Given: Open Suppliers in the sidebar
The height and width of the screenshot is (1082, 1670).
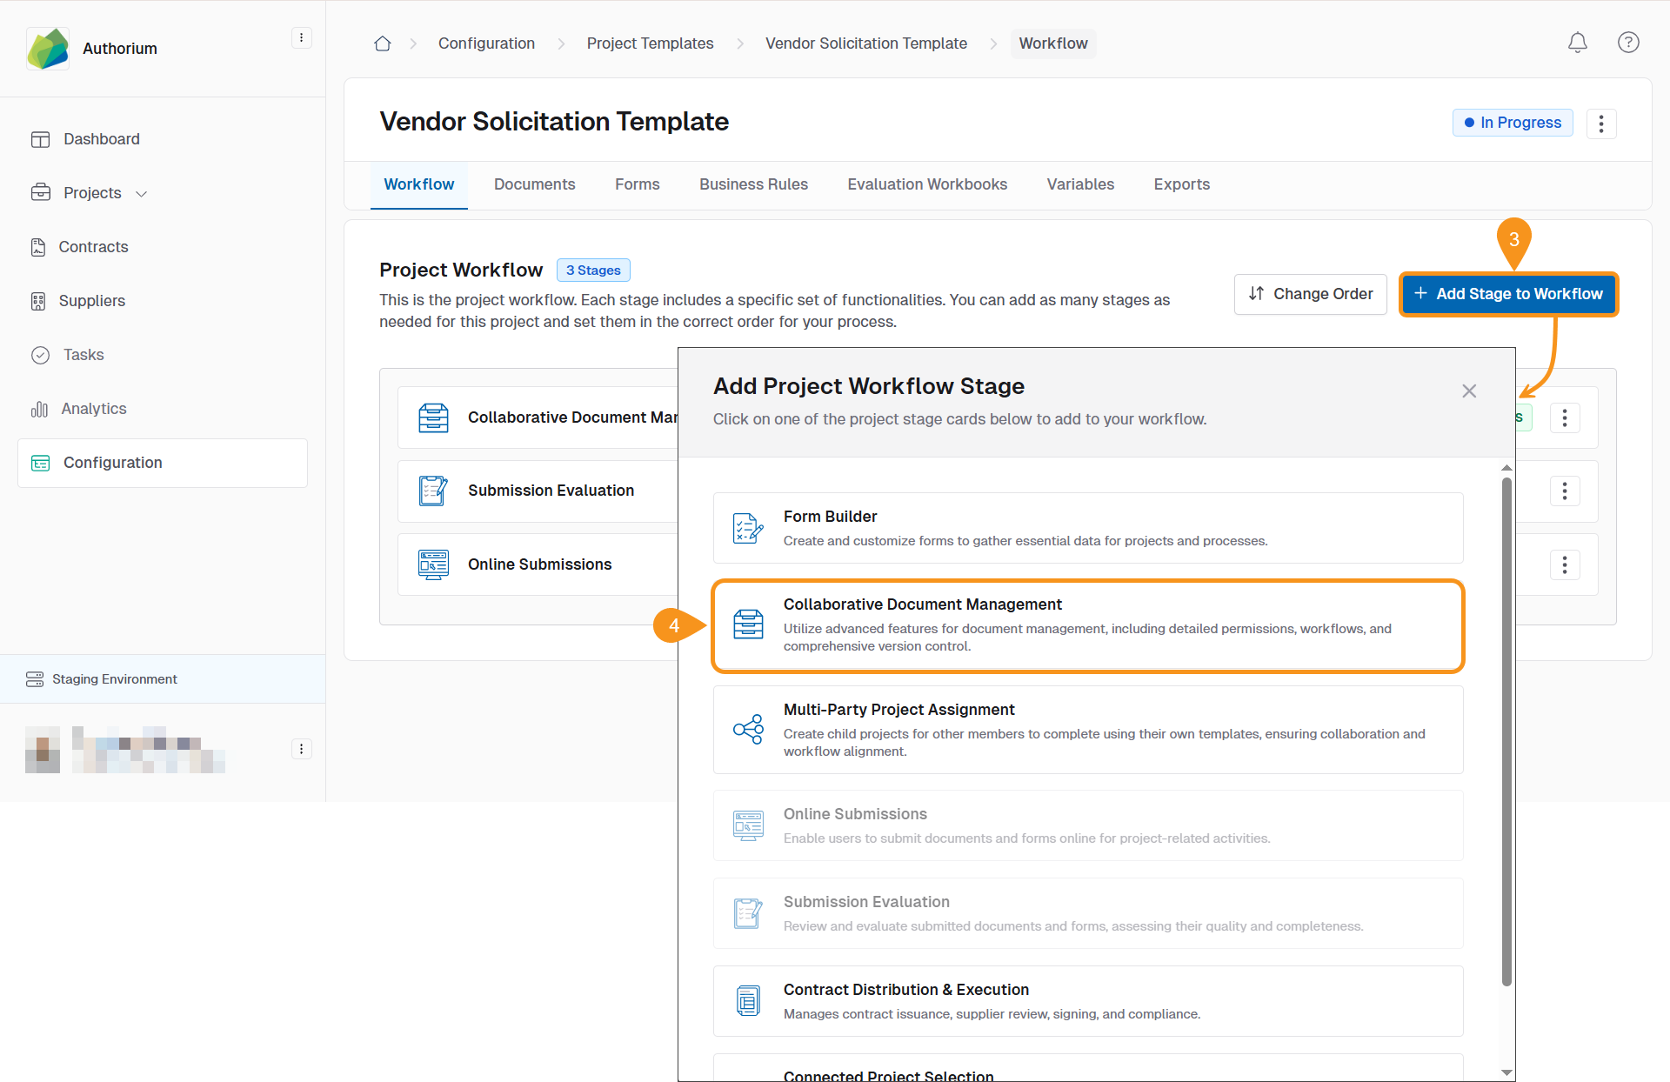Looking at the screenshot, I should click(x=91, y=301).
